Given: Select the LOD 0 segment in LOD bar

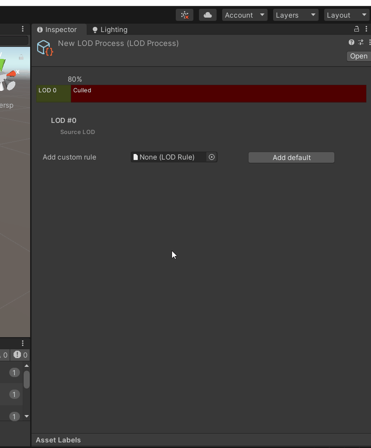Looking at the screenshot, I should point(53,94).
